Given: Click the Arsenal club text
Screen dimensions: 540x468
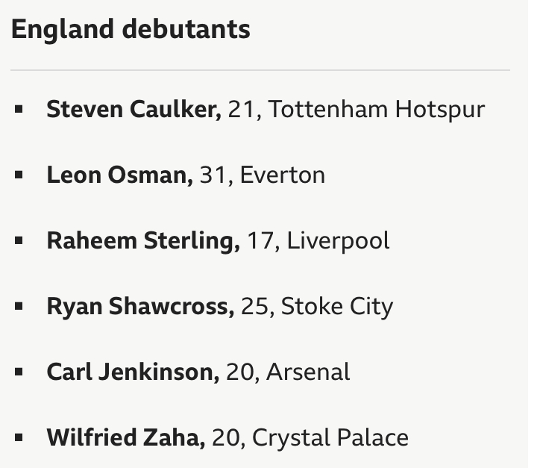Looking at the screenshot, I should pos(308,372).
